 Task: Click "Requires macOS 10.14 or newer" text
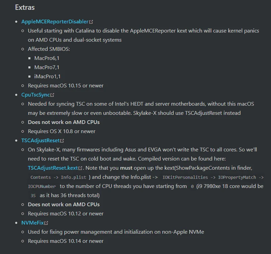point(66,241)
